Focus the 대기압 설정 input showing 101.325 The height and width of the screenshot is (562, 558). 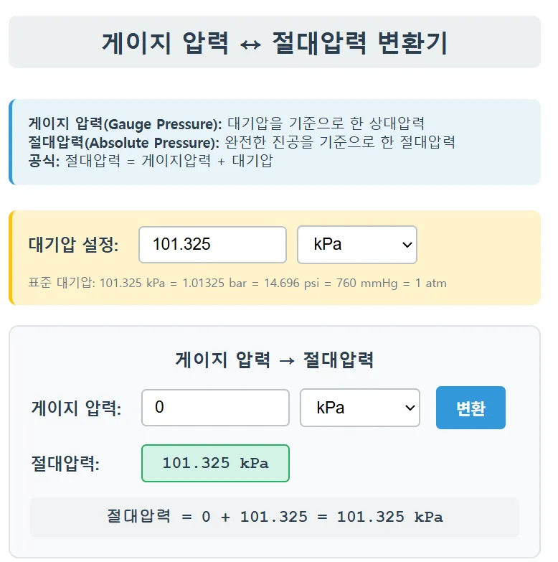[x=212, y=245]
